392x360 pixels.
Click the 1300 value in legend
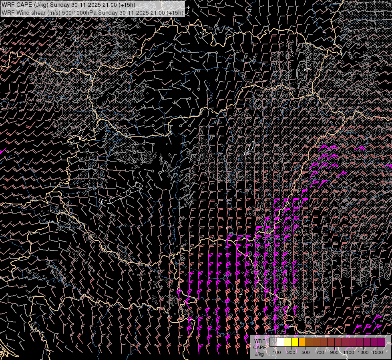coord(363,352)
